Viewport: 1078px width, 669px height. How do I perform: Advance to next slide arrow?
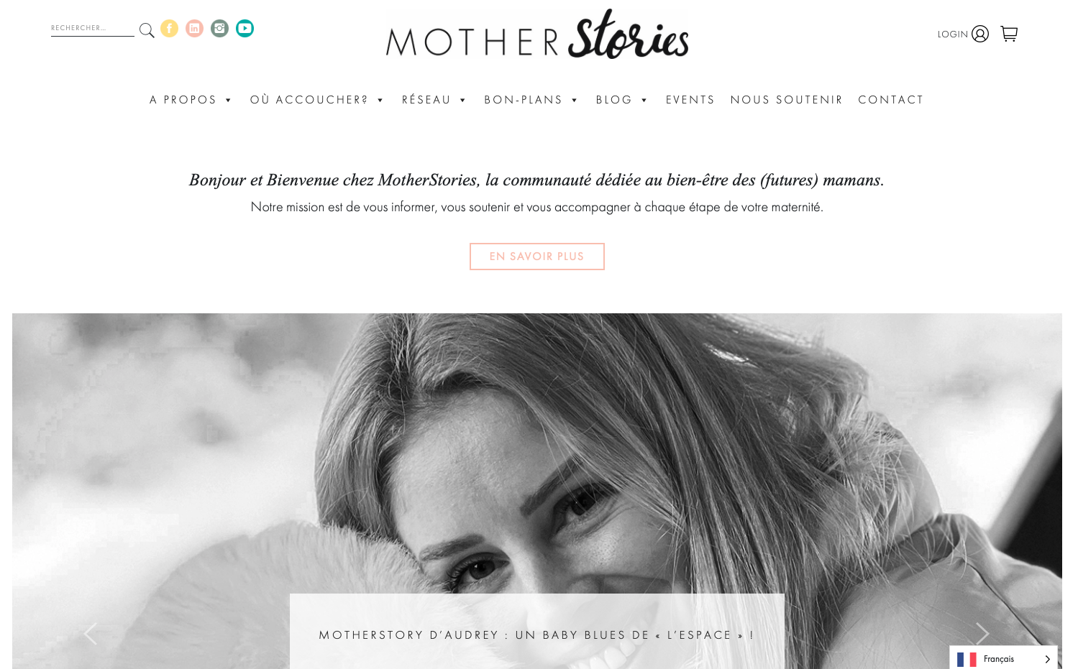point(982,634)
